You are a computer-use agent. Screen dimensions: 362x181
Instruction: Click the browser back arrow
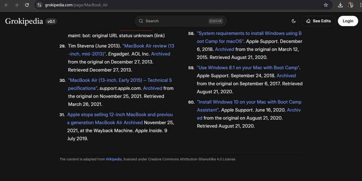point(6,5)
